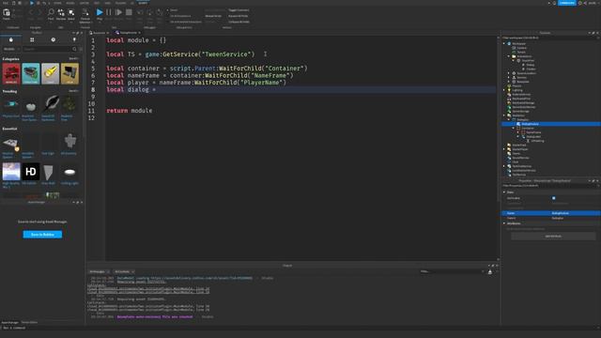Select the Teams service in Explorer
Image resolution: width=601 pixels, height=338 pixels.
coord(516,153)
